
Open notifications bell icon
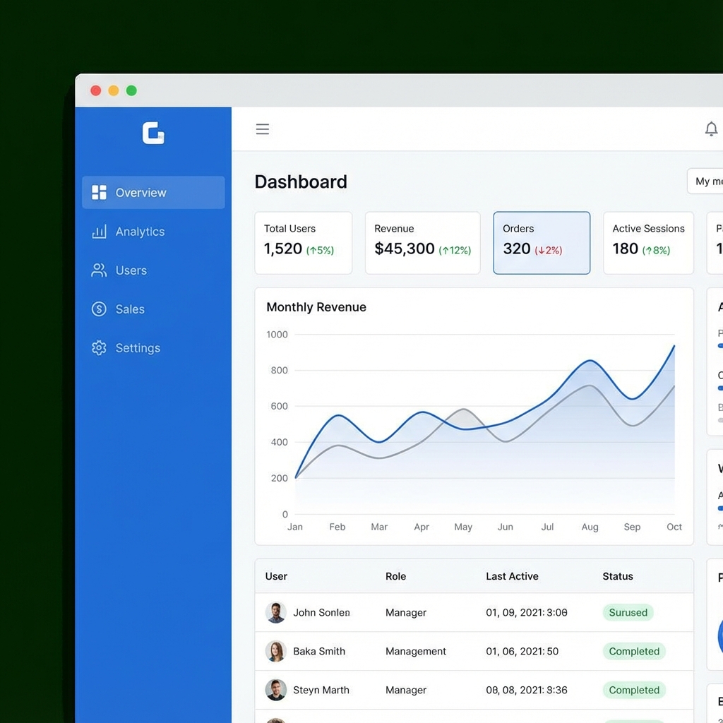(x=711, y=129)
